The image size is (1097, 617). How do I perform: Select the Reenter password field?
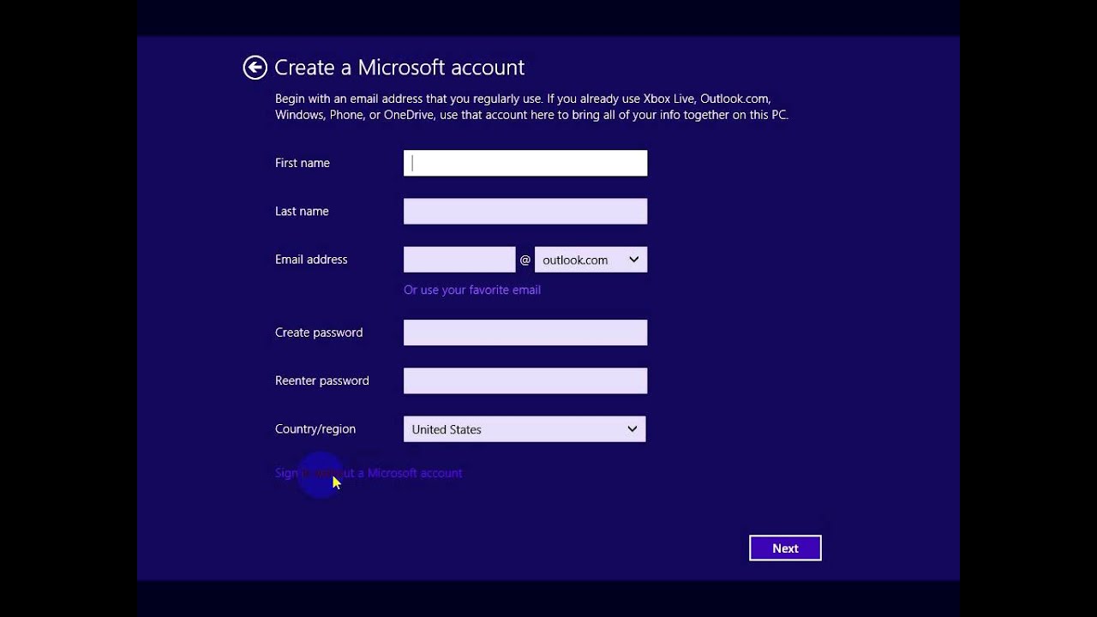pos(525,380)
